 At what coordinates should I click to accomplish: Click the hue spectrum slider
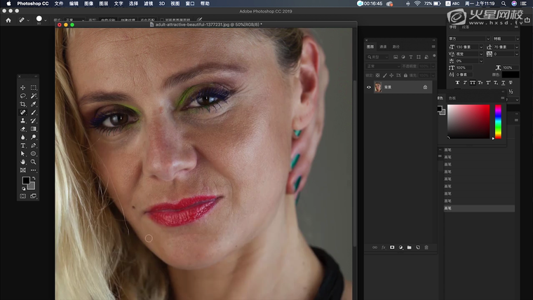pyautogui.click(x=498, y=121)
